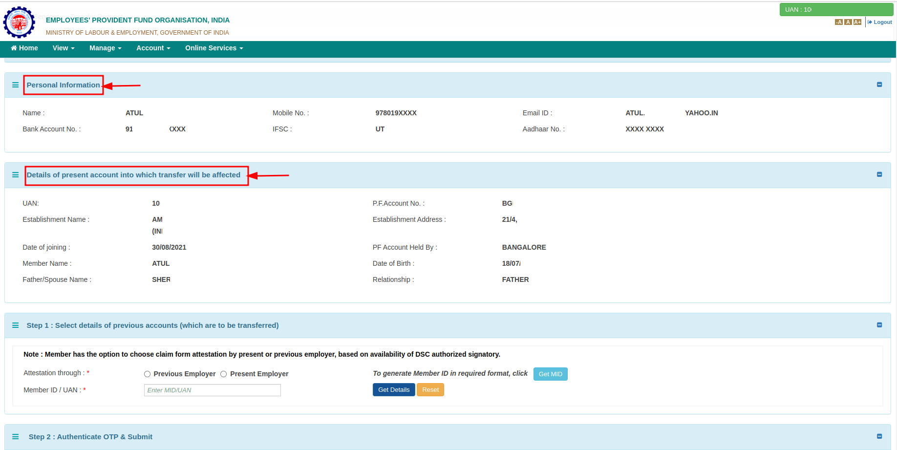Image resolution: width=897 pixels, height=450 pixels.
Task: Click the Step 1 heading text
Action: 152,325
